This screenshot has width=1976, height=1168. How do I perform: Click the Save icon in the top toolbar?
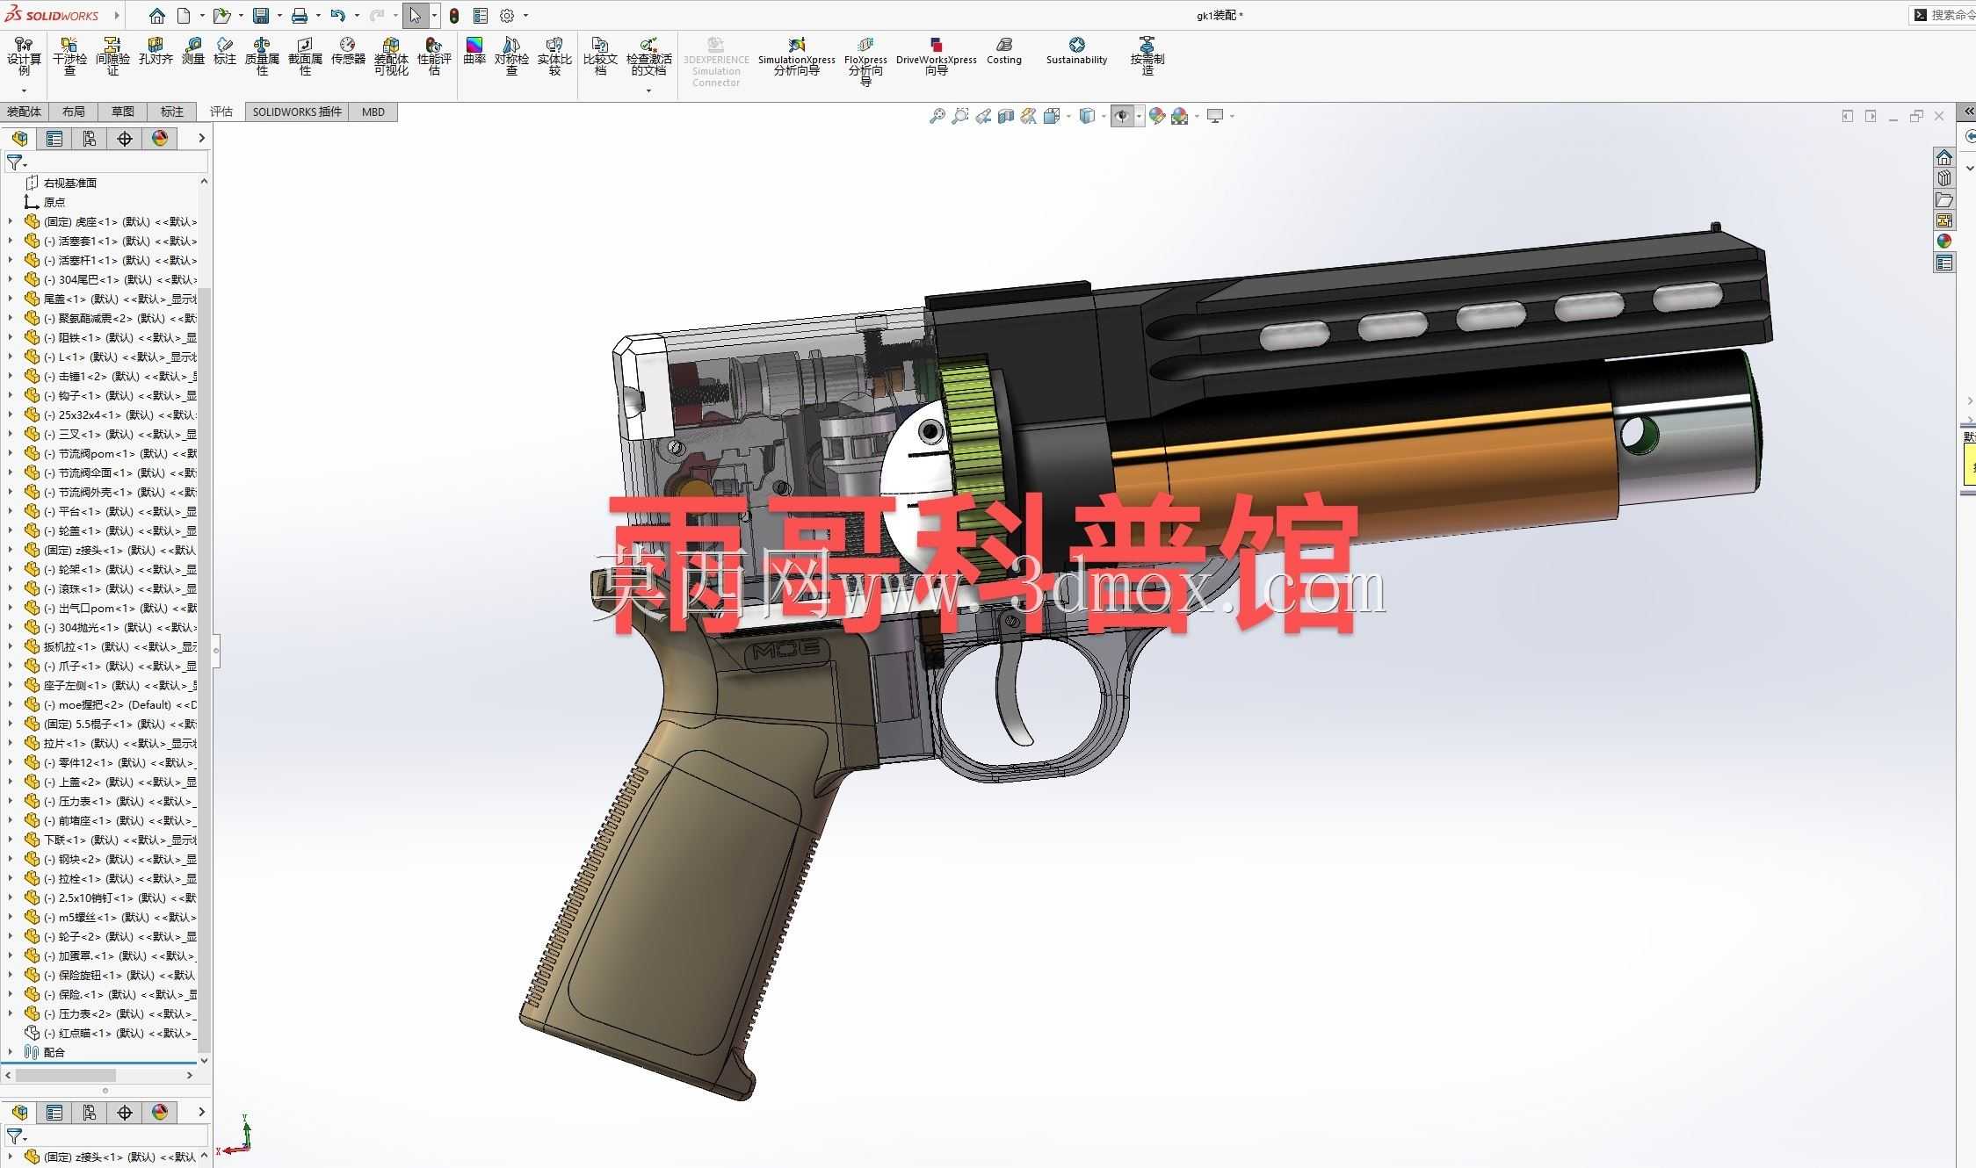click(261, 16)
